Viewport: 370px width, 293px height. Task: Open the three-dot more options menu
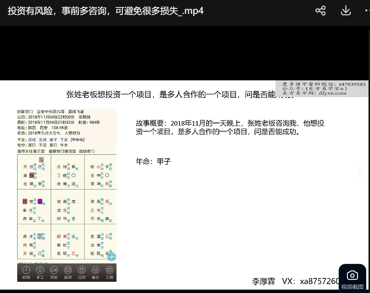(x=367, y=10)
